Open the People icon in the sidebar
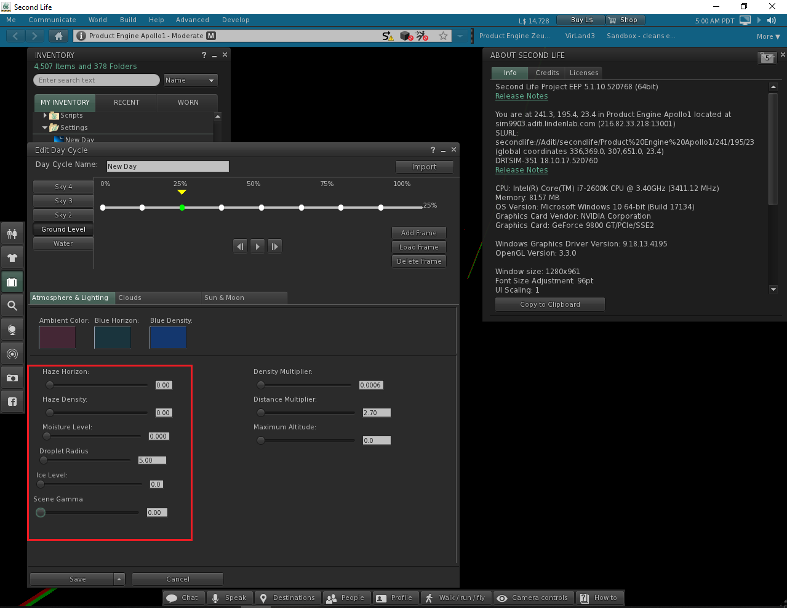This screenshot has width=787, height=608. tap(12, 233)
